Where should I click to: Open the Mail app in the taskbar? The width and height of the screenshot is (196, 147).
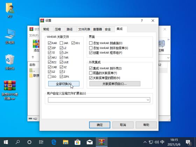90,142
